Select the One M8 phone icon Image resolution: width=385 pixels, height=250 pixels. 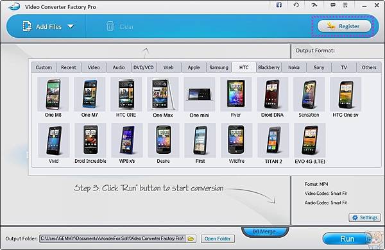coord(53,94)
